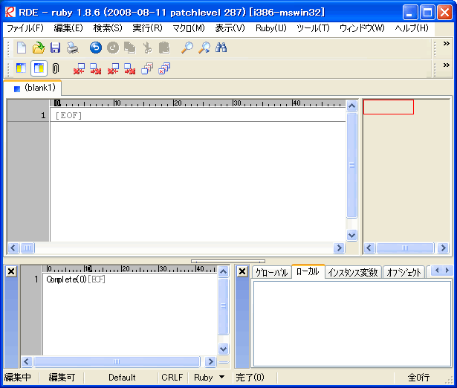Viewport: 457px width, 388px height.
Task: Click the editor horizontal scroll-right arrow
Action: (x=339, y=248)
